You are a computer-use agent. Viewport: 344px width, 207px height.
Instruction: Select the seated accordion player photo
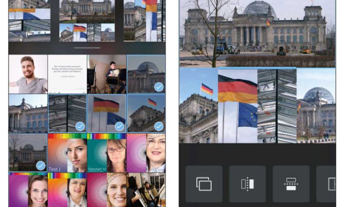pyautogui.click(x=107, y=74)
